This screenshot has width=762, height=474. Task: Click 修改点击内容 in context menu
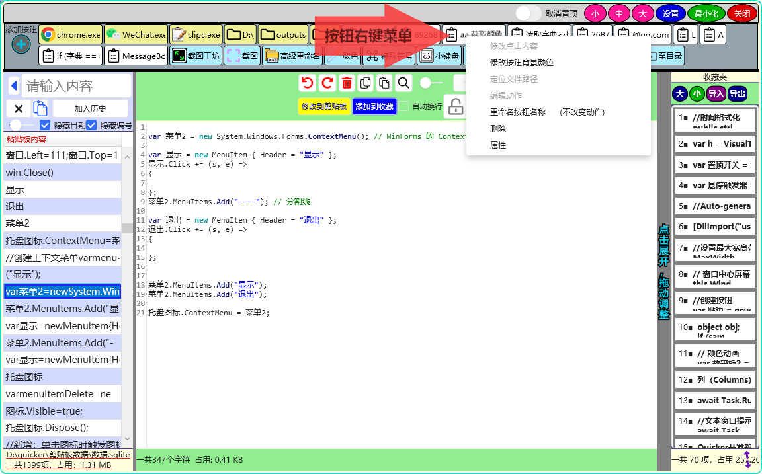tap(514, 46)
